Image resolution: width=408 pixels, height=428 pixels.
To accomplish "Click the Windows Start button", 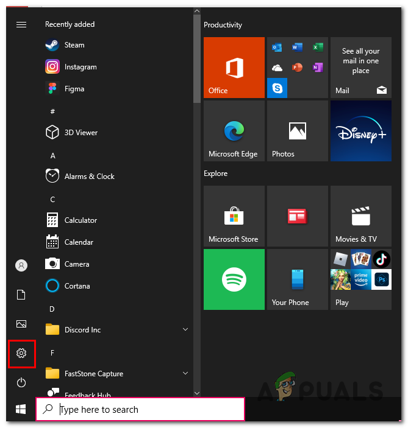I will click(21, 409).
